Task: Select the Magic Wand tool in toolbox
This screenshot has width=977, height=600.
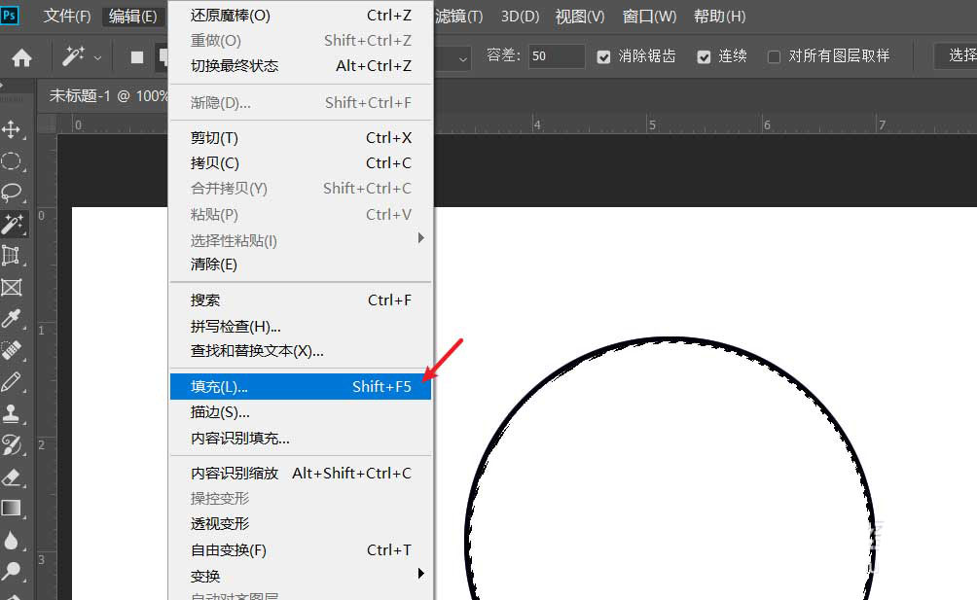Action: point(12,224)
